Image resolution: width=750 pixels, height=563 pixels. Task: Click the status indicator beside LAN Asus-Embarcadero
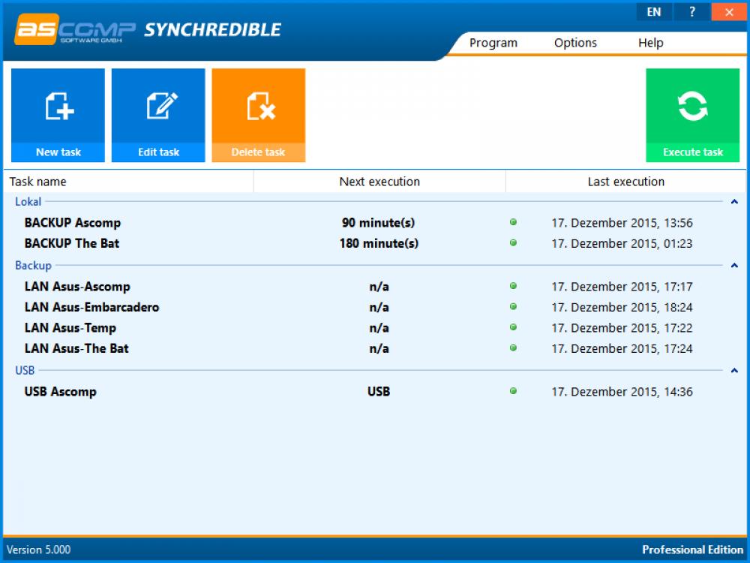pos(514,307)
